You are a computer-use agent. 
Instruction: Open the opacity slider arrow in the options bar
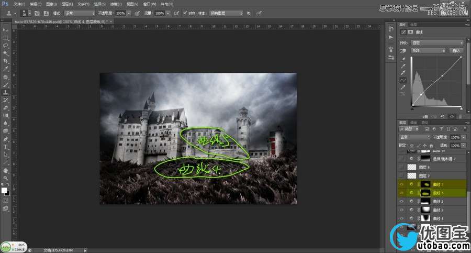click(x=129, y=13)
